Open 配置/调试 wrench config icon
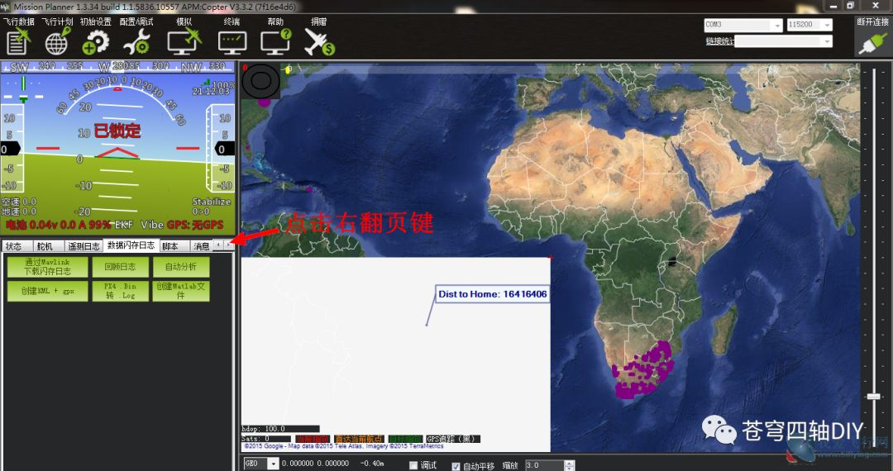 (136, 41)
